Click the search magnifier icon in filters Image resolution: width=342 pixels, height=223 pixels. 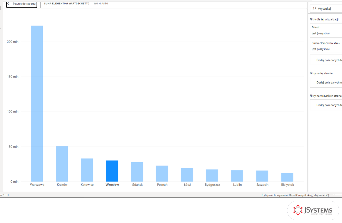(314, 8)
